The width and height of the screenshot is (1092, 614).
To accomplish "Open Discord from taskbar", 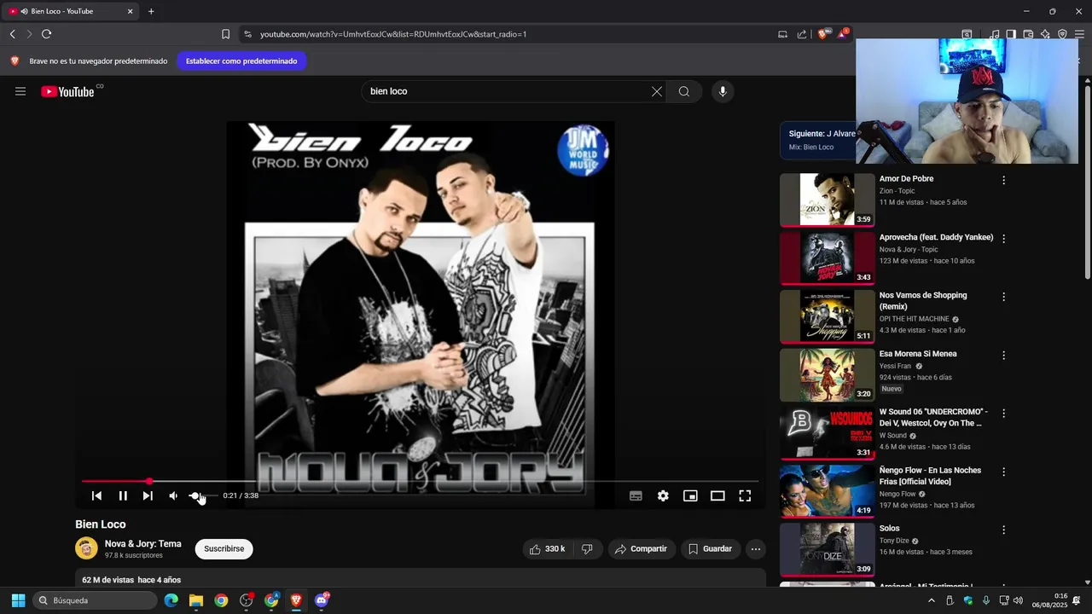I will pos(322,600).
